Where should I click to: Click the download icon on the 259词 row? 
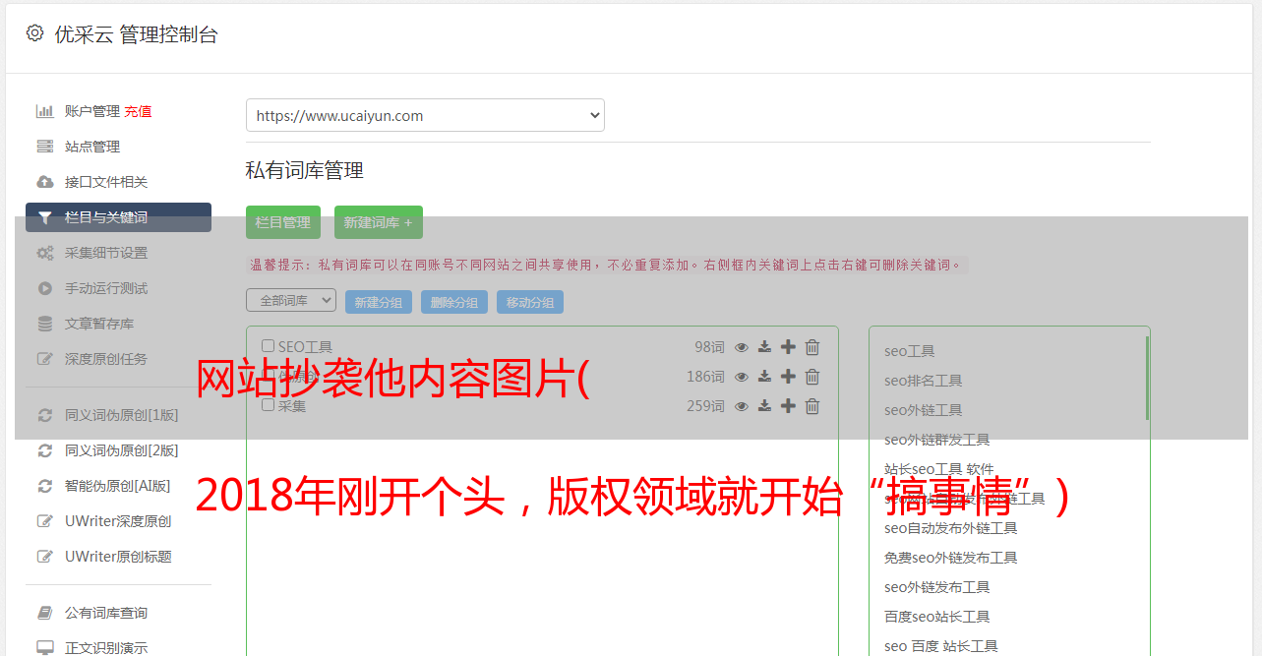click(x=764, y=406)
